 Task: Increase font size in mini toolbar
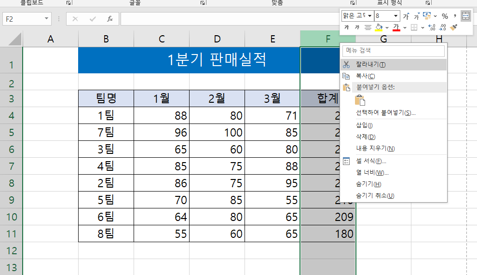(406, 16)
